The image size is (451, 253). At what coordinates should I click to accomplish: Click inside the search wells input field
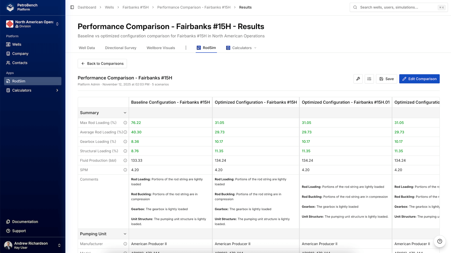click(391, 7)
